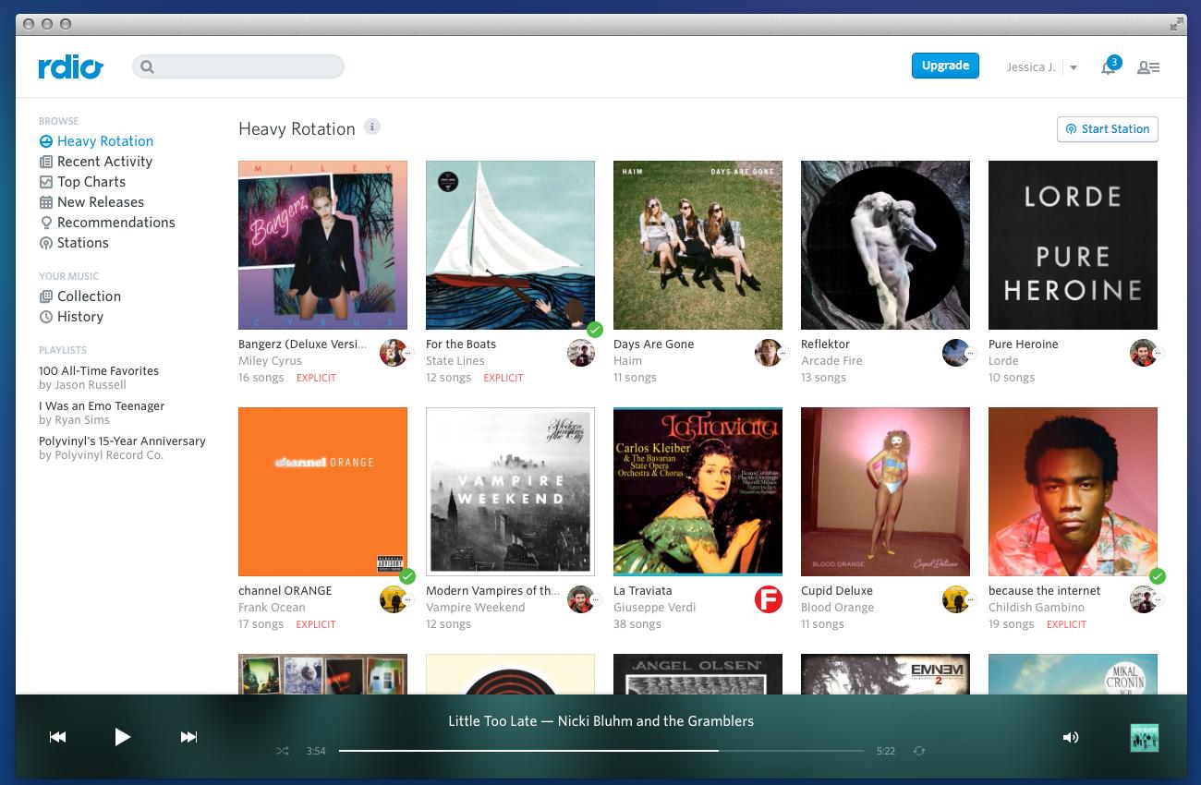Click green checkmark on because the internet
The image size is (1201, 785).
coord(1158,576)
